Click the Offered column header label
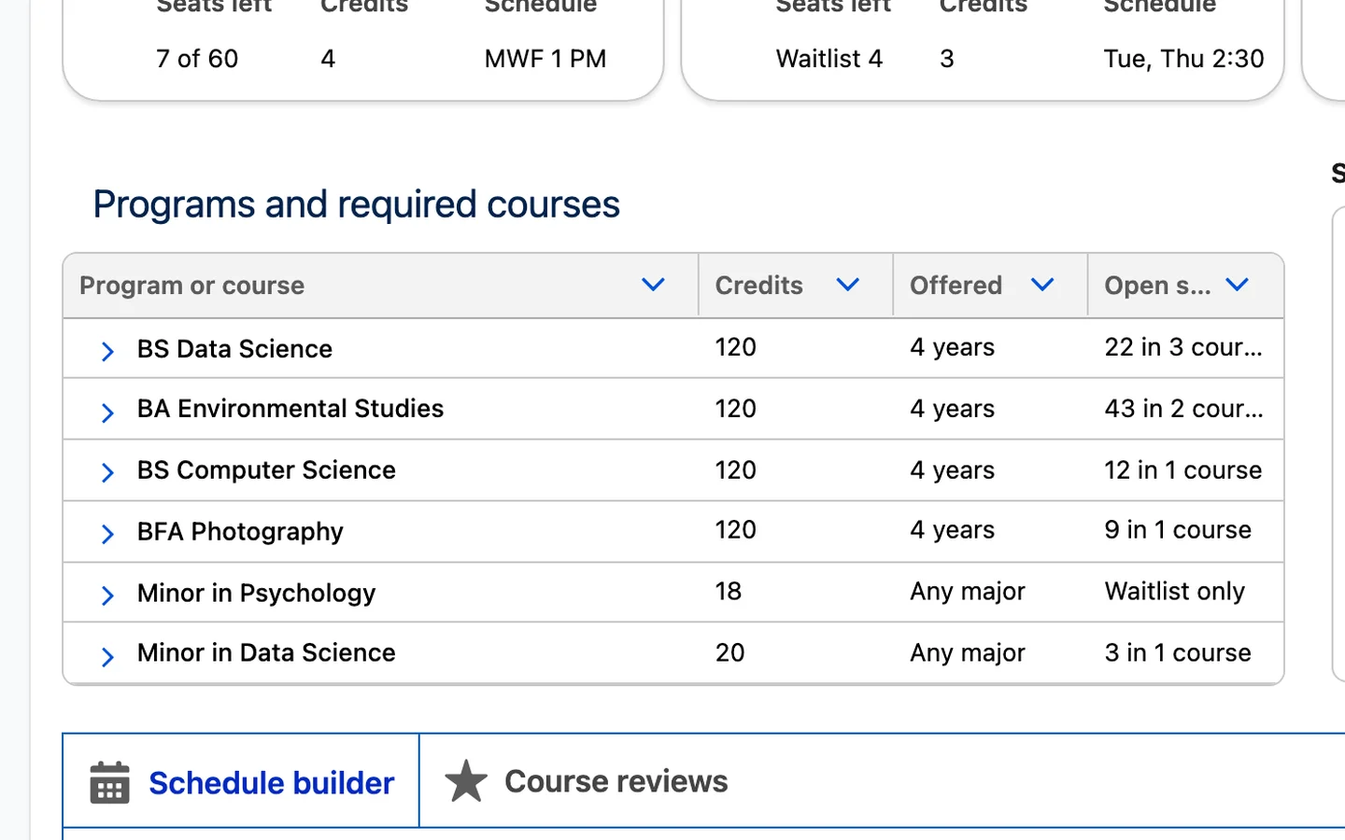 pyautogui.click(x=956, y=286)
